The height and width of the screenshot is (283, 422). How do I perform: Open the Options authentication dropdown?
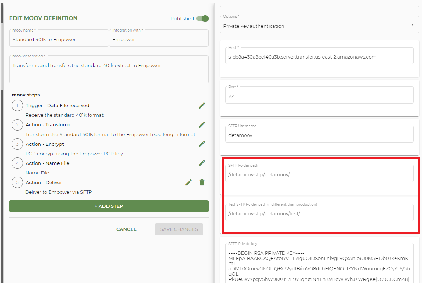[x=412, y=24]
